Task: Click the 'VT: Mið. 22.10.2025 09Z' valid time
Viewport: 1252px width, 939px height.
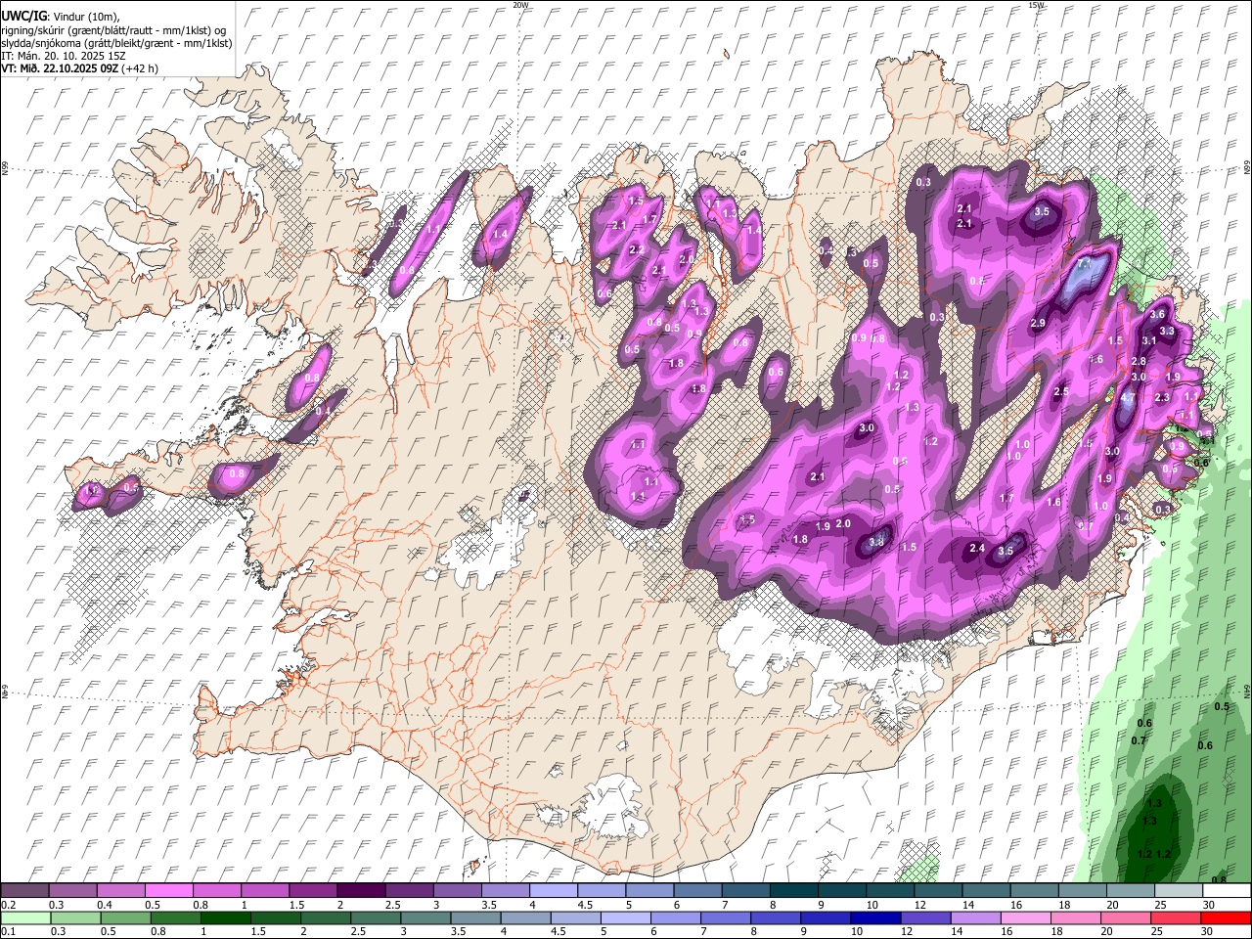Action: tap(61, 68)
